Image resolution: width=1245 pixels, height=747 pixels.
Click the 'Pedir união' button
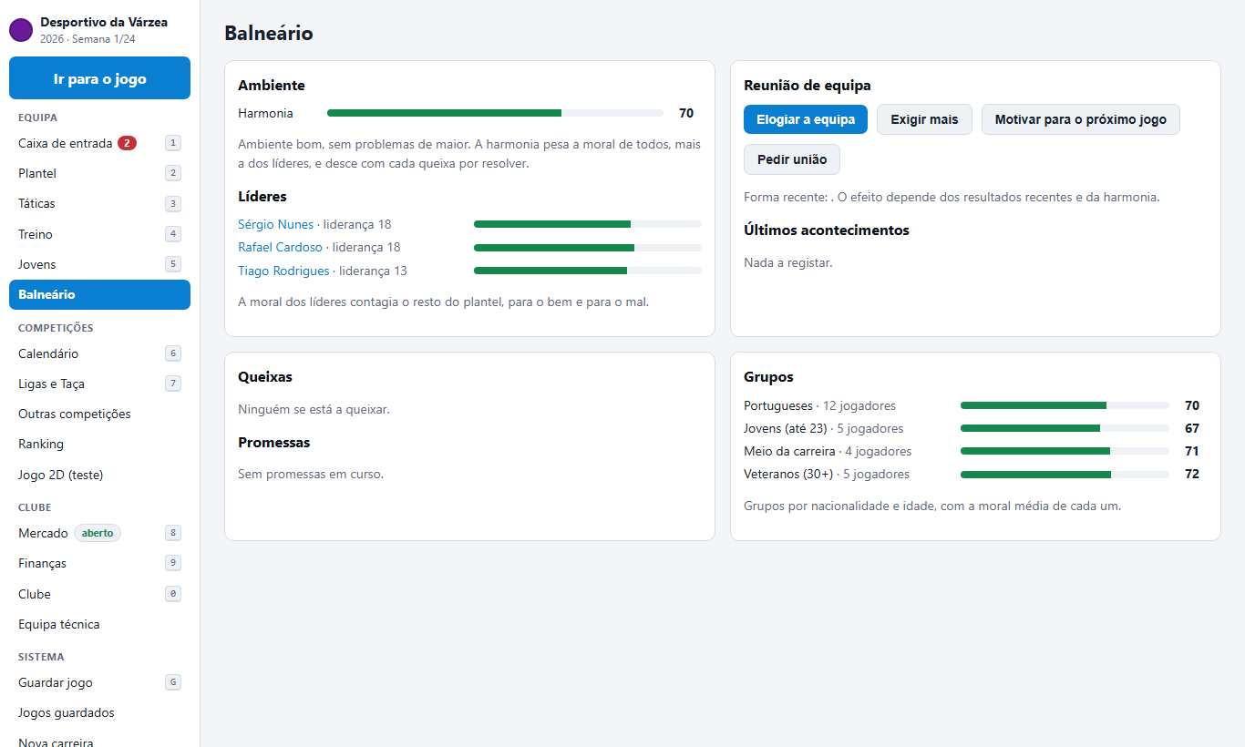click(x=792, y=159)
